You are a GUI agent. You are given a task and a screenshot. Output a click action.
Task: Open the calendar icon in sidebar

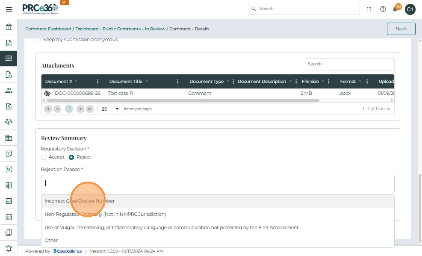[x=9, y=217]
